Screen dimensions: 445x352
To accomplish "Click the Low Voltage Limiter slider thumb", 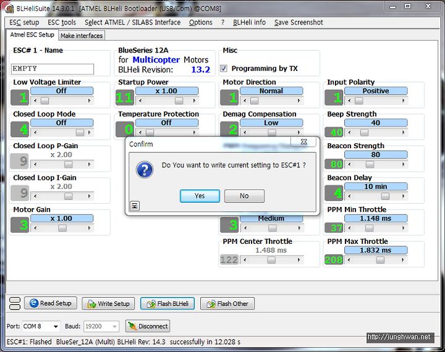I will pos(45,101).
